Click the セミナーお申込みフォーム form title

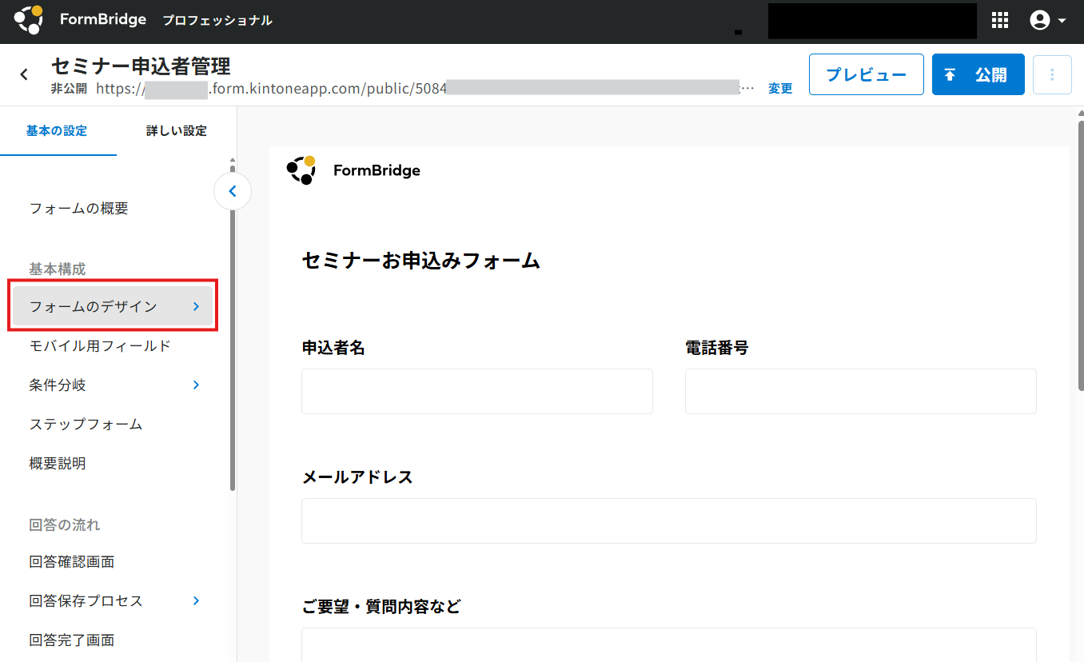[x=421, y=261]
